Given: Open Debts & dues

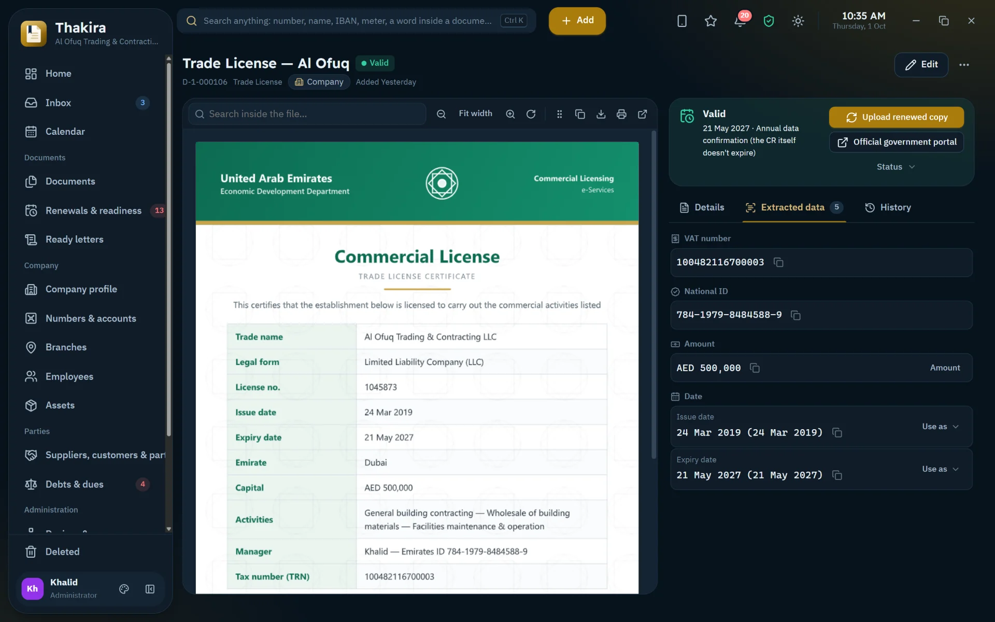Looking at the screenshot, I should 88,484.
